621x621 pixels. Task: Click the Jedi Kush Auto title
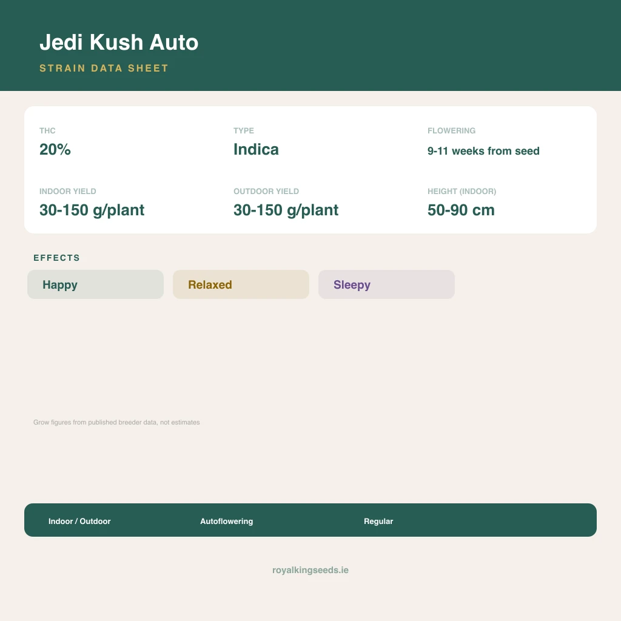[119, 42]
